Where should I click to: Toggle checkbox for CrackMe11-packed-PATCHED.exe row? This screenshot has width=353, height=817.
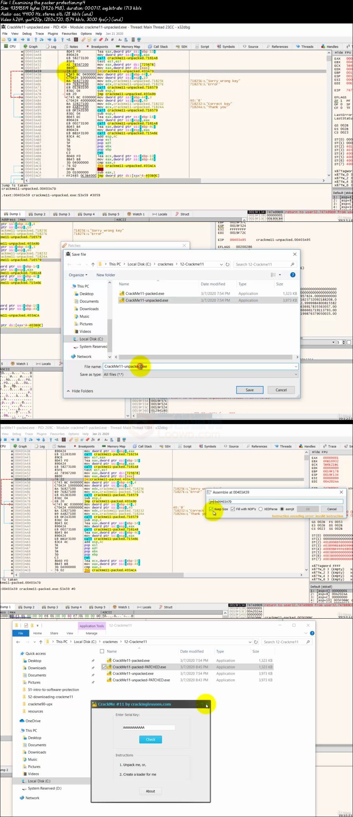[104, 667]
